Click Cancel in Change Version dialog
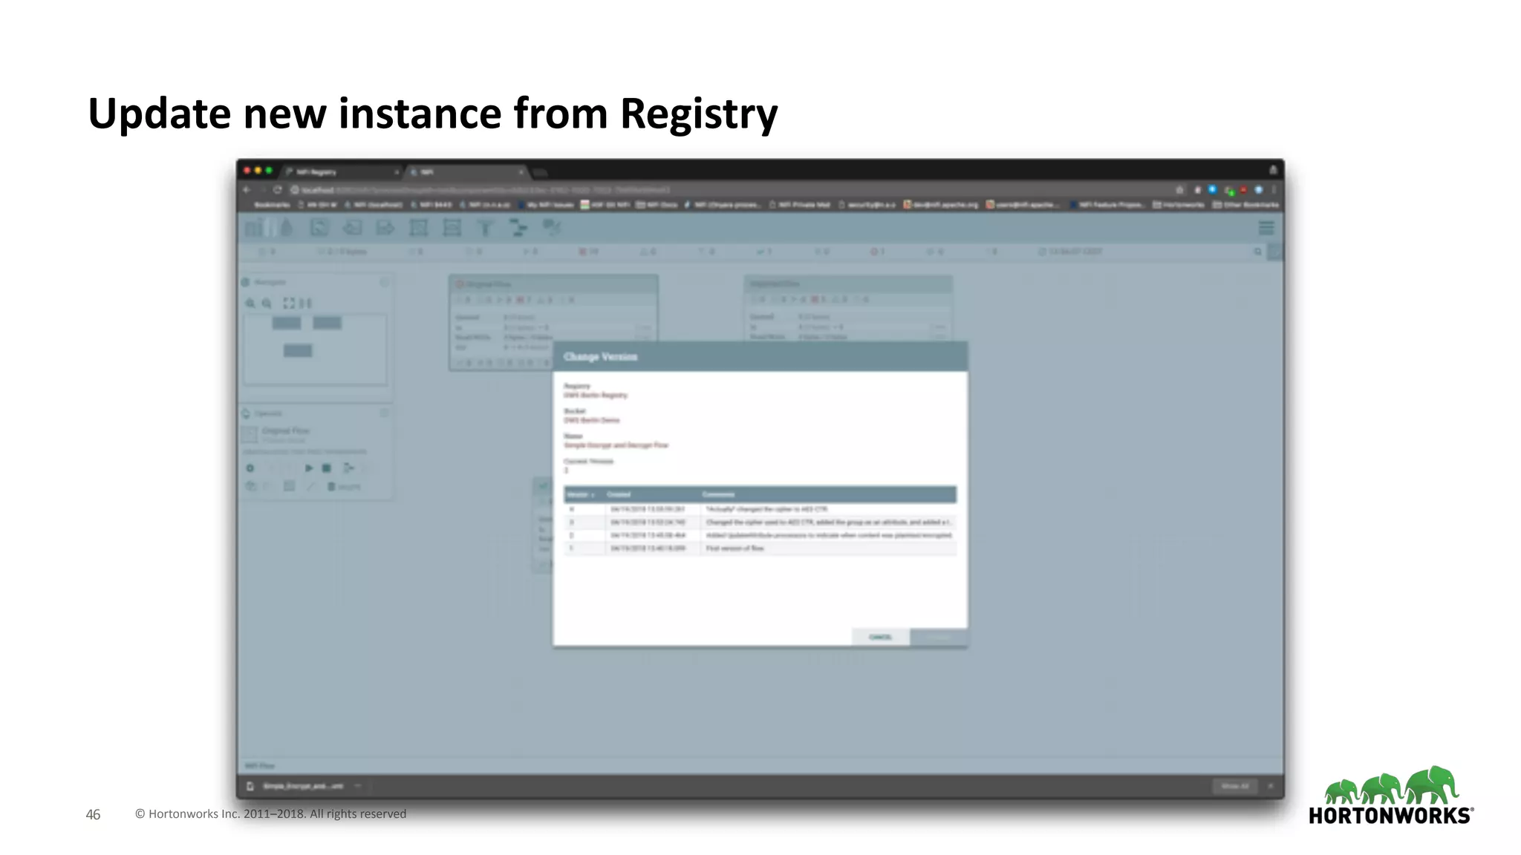Screen dimensions: 1521x855 pos(880,638)
